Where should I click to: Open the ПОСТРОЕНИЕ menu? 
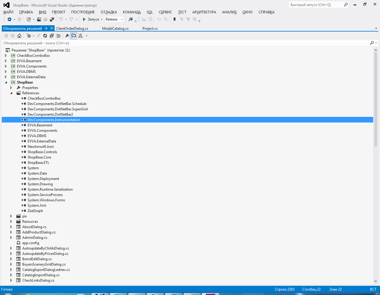[x=83, y=12]
